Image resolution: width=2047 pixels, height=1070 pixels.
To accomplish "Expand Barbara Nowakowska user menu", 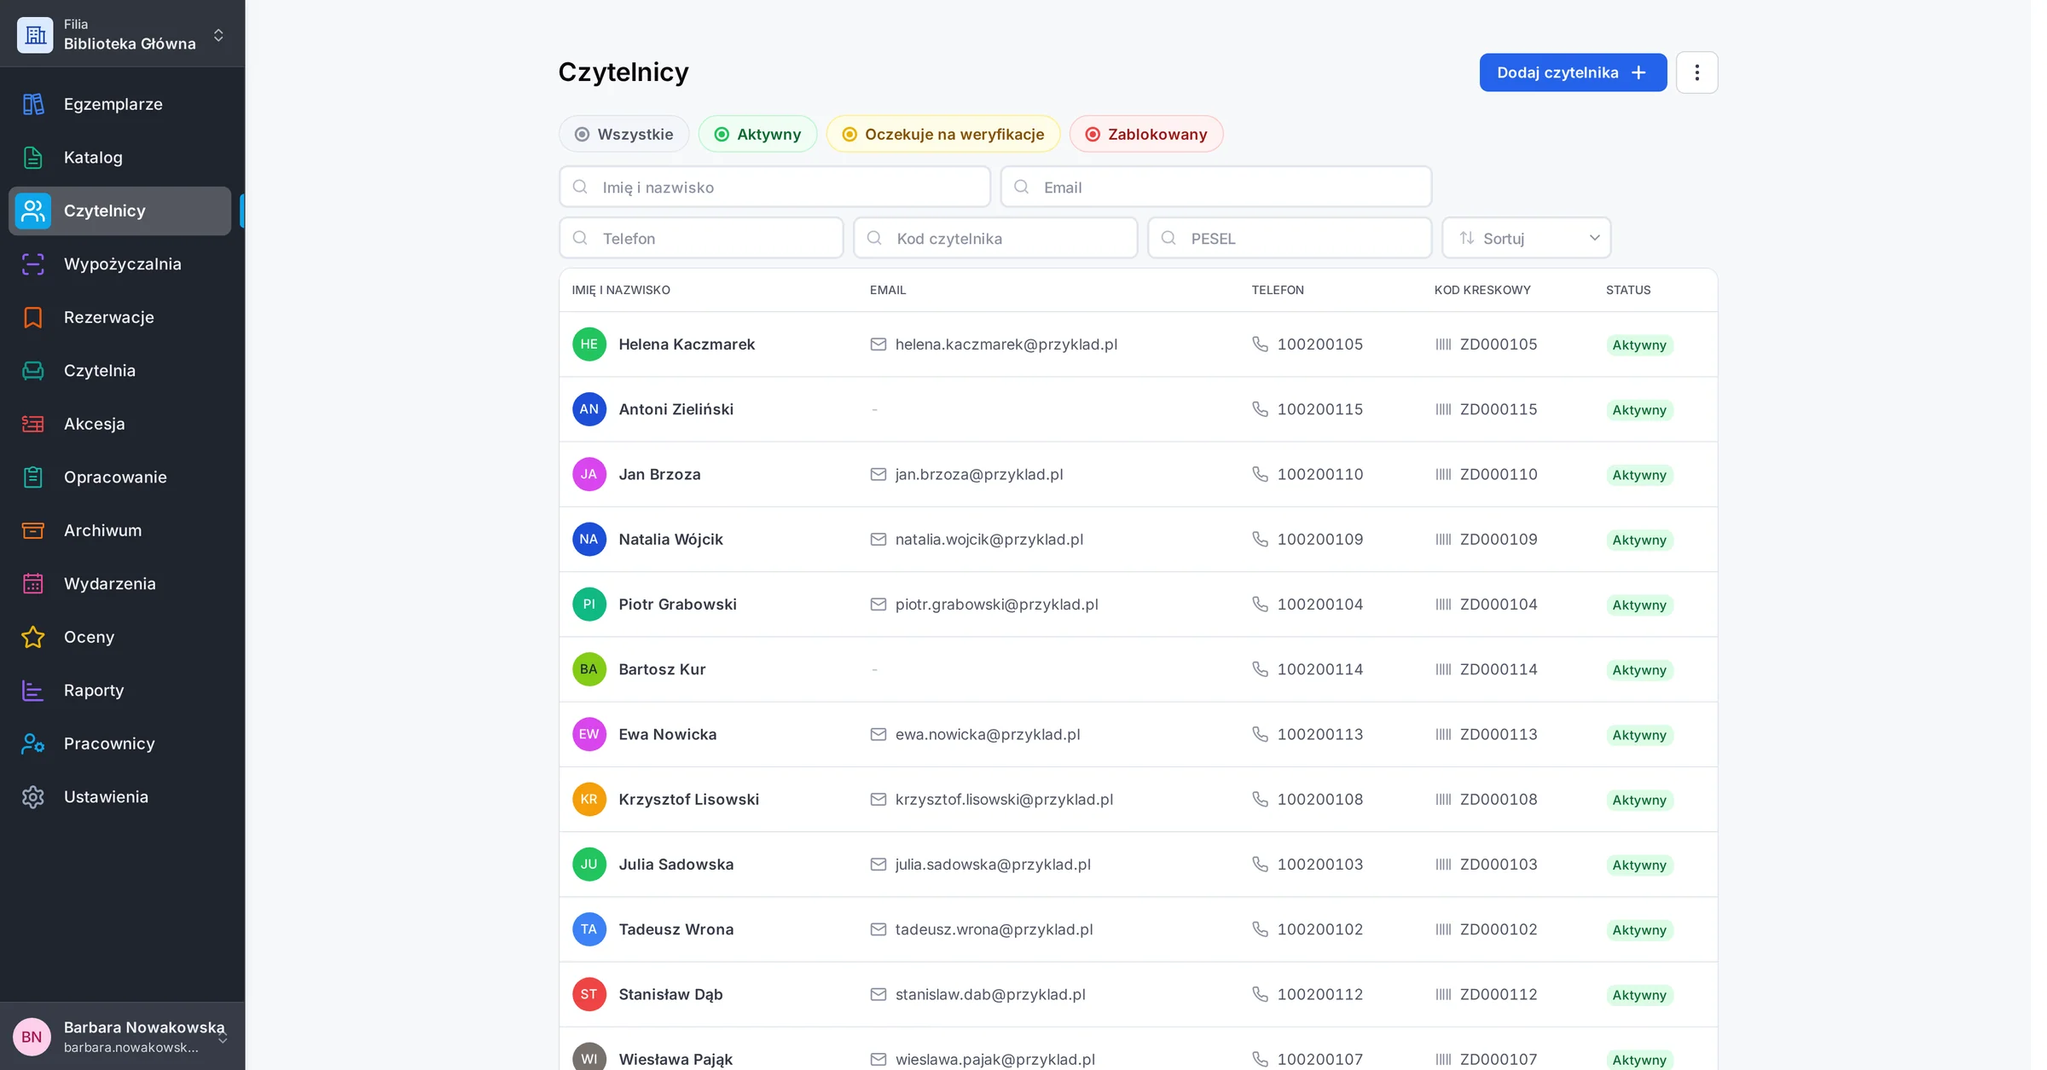I will (122, 1036).
